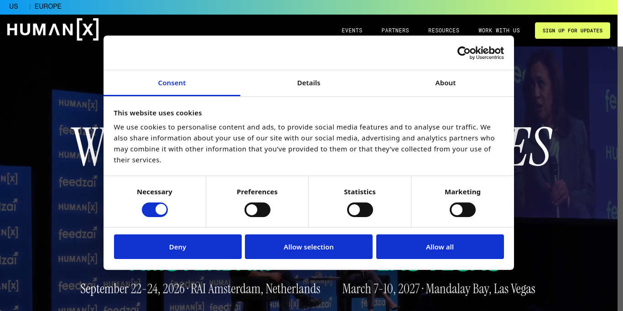Image resolution: width=623 pixels, height=311 pixels.
Task: Expand the Partners navigation menu
Action: point(395,31)
